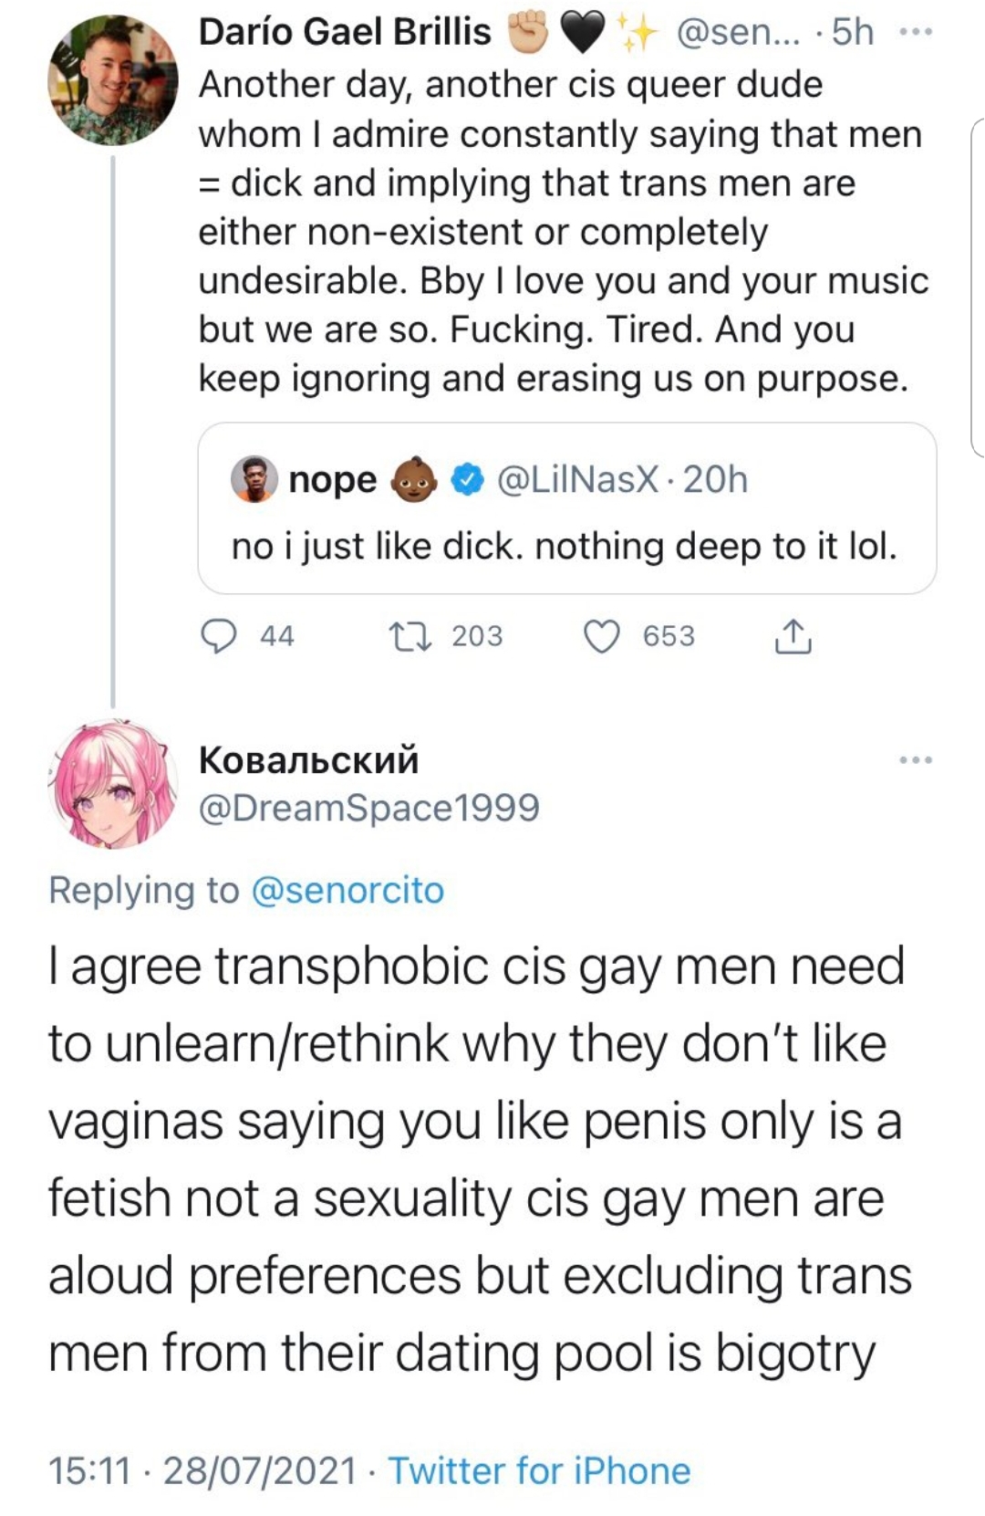Open the three-dot menu on Ковальский's reply

915,759
